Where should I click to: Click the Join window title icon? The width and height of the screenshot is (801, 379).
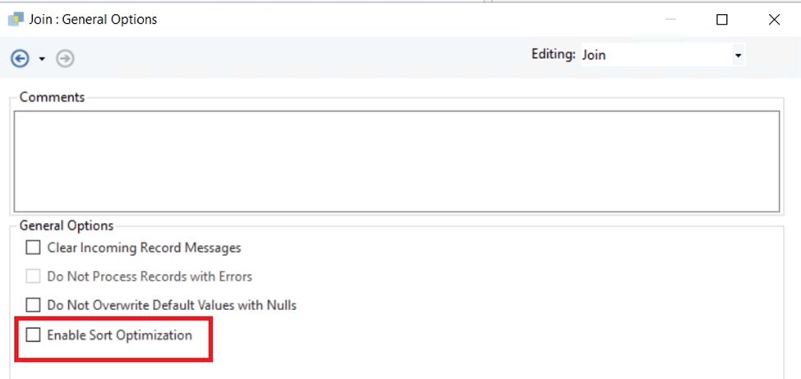pyautogui.click(x=15, y=19)
